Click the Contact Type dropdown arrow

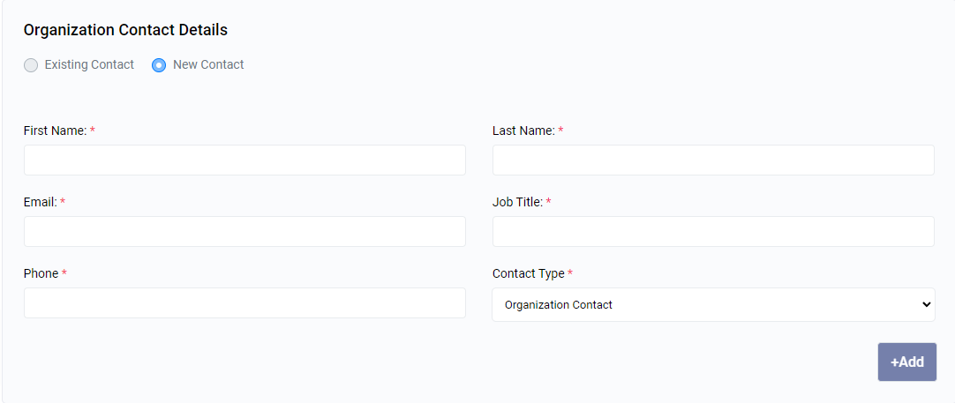pos(926,305)
